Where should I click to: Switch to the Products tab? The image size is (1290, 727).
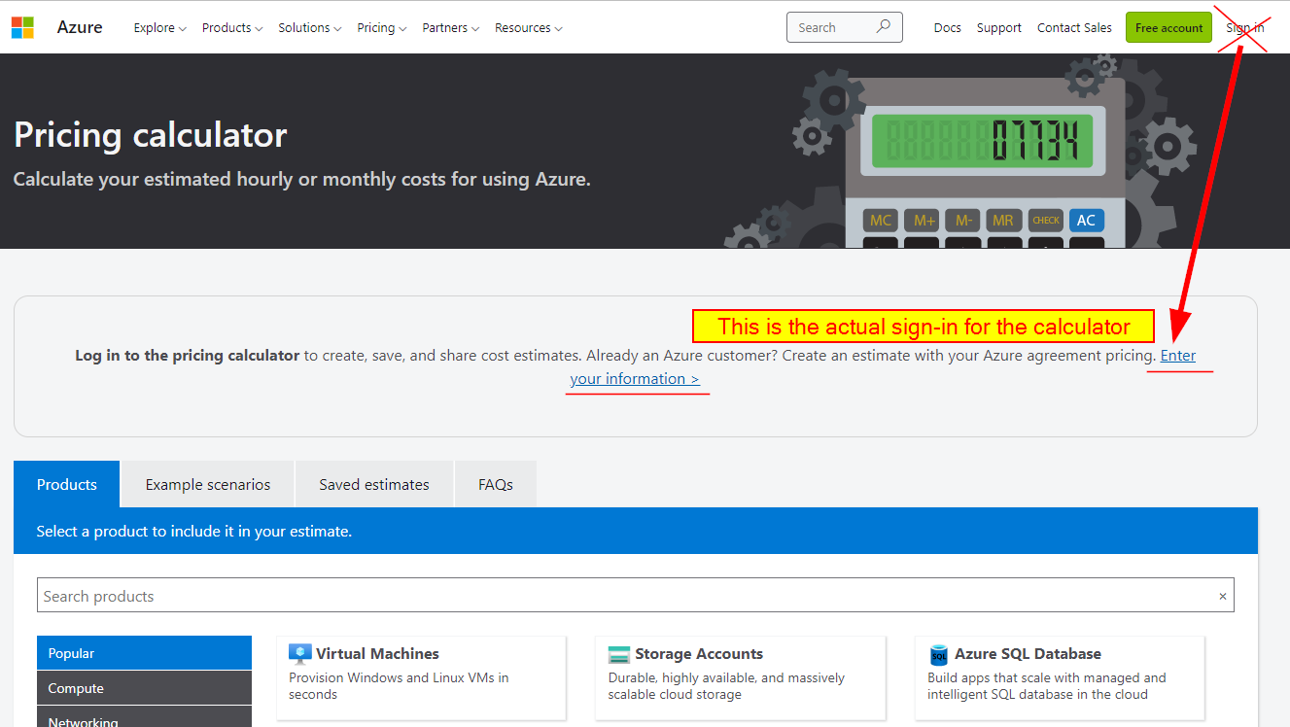pyautogui.click(x=67, y=484)
